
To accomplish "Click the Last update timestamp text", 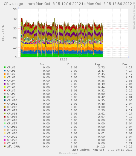I will [x=102, y=150].
